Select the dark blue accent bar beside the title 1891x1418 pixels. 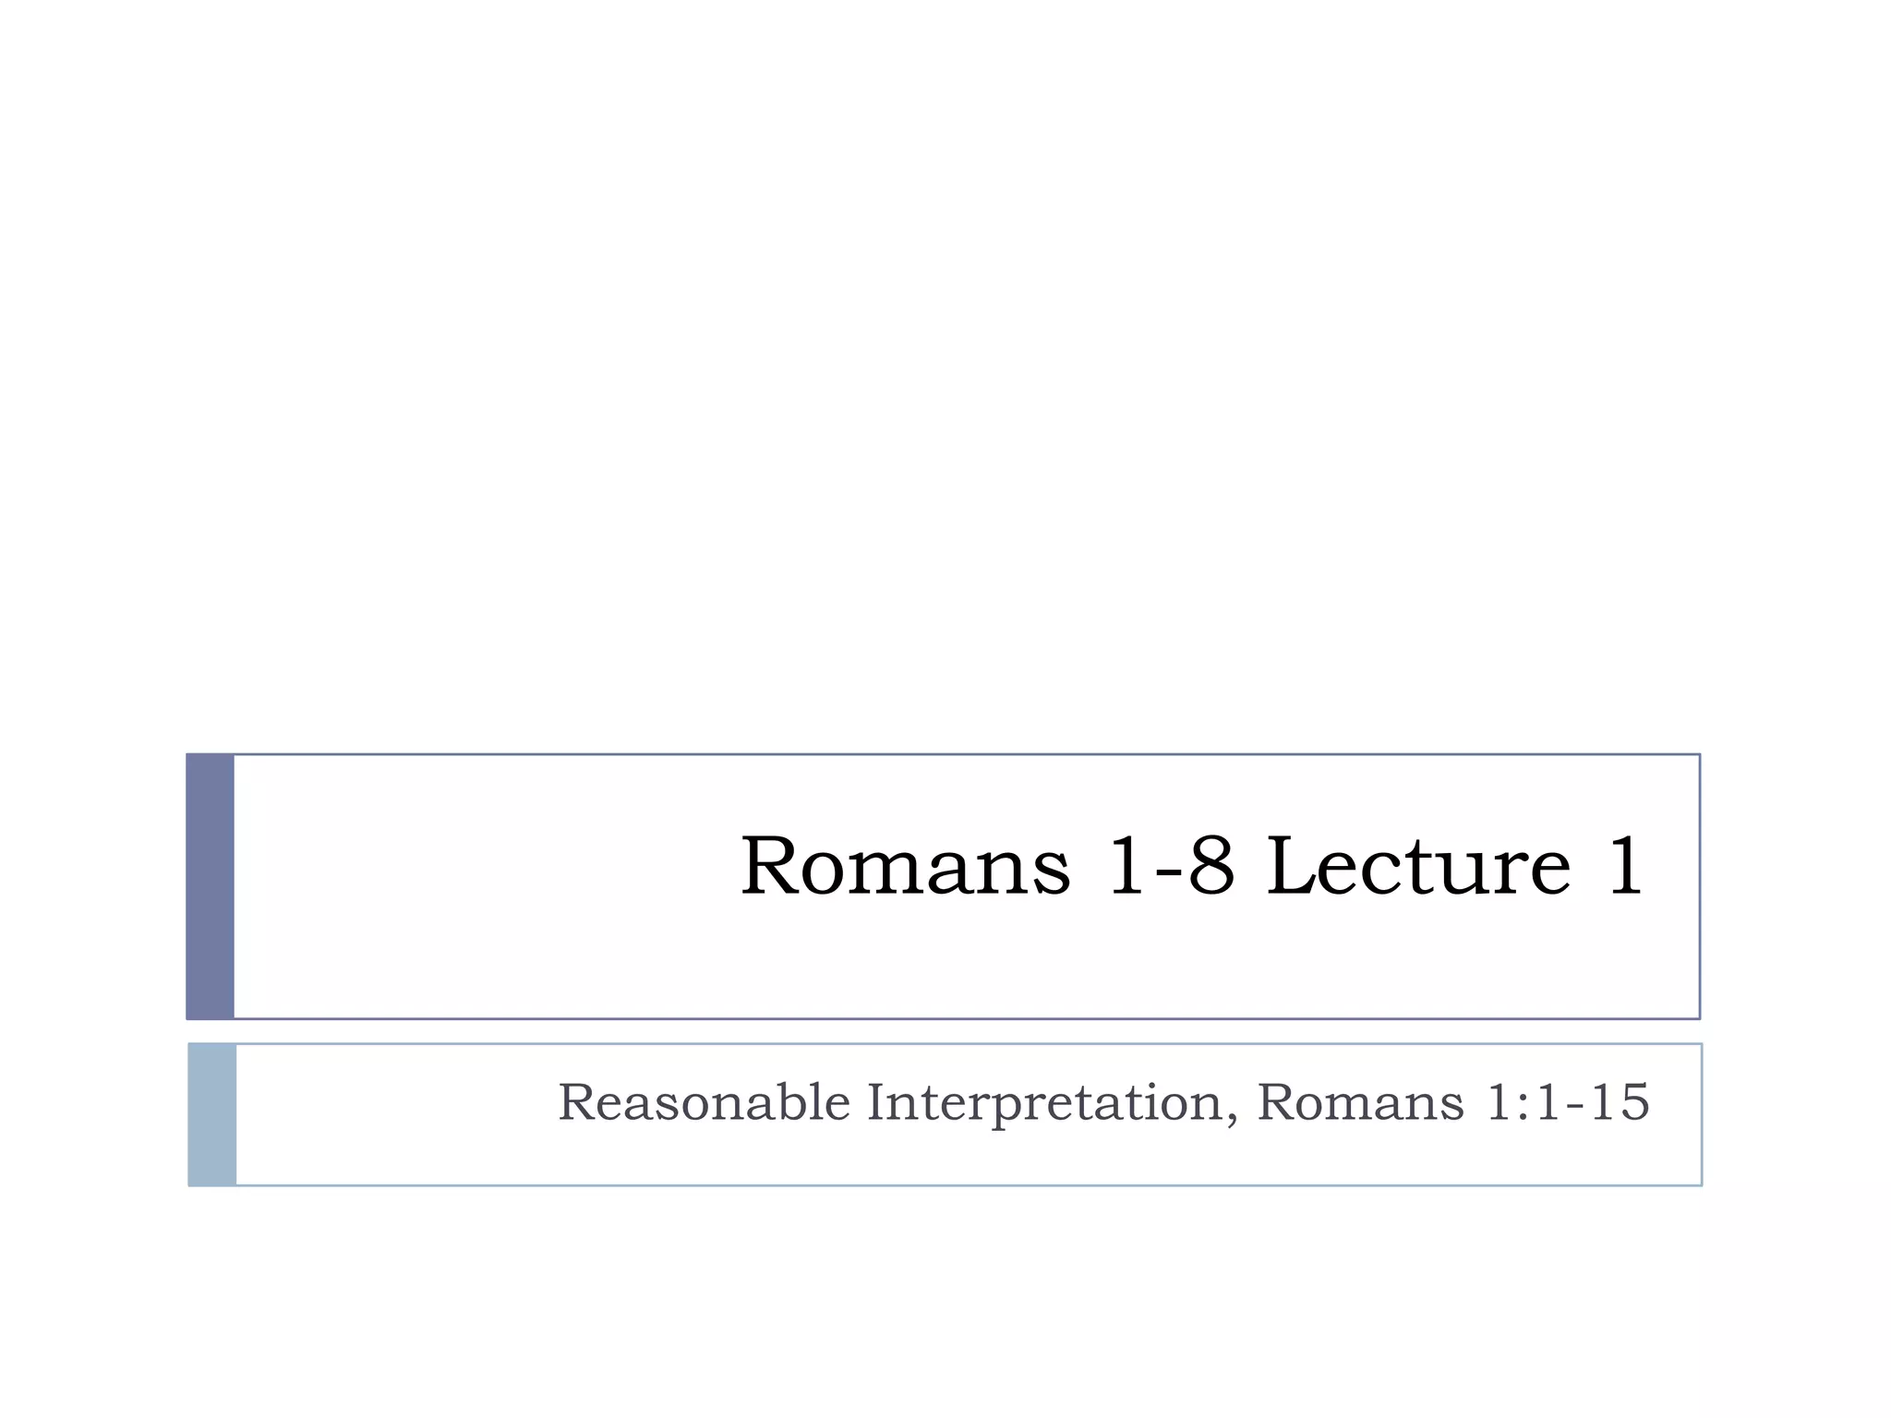(211, 886)
